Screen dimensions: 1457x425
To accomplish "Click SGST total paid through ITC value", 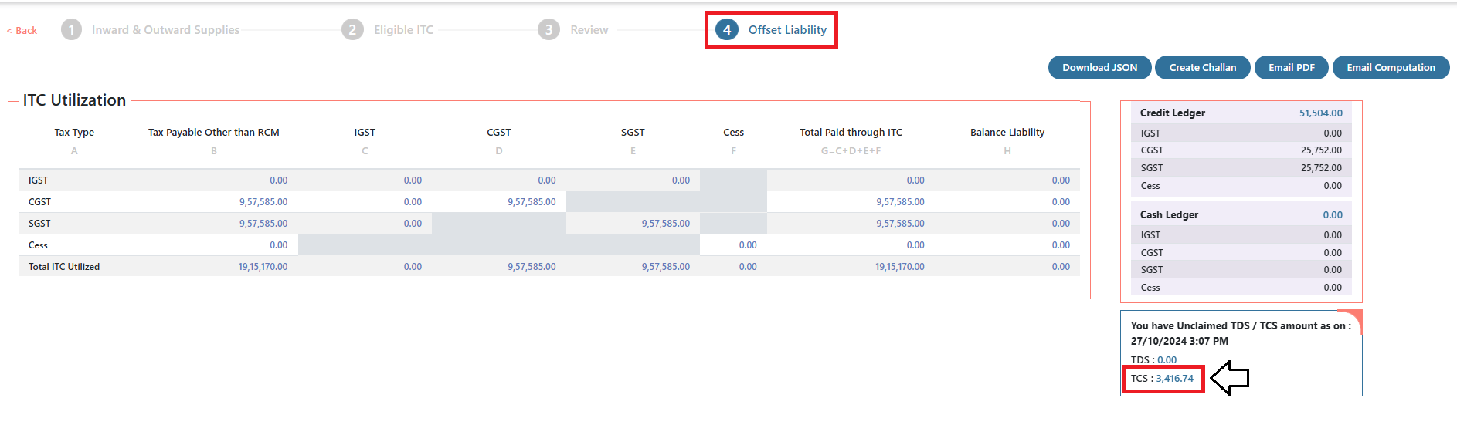I will point(900,224).
